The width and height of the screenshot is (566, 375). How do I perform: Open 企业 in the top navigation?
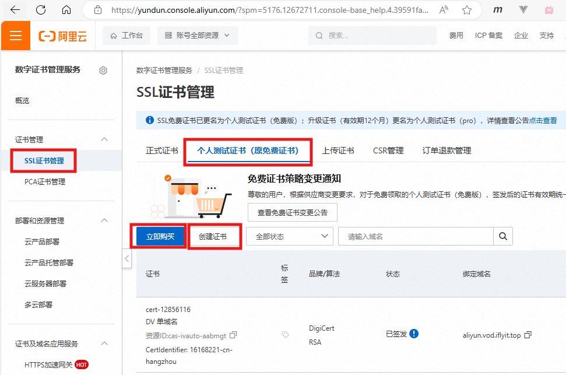(521, 36)
